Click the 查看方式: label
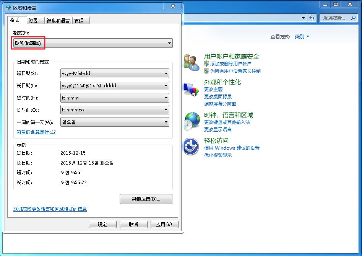 click(280, 36)
